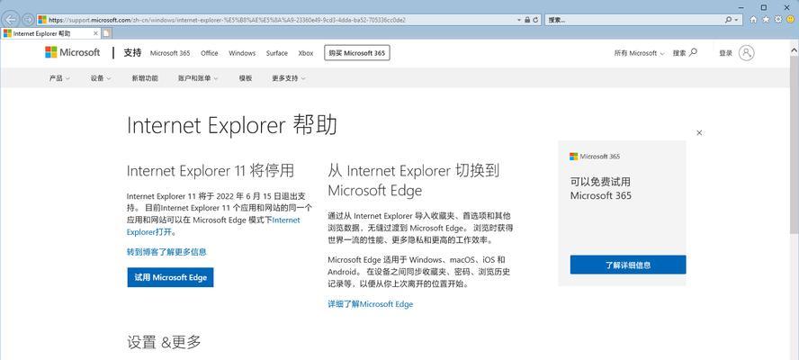Open the Office header link
799x360 pixels.
pos(210,53)
